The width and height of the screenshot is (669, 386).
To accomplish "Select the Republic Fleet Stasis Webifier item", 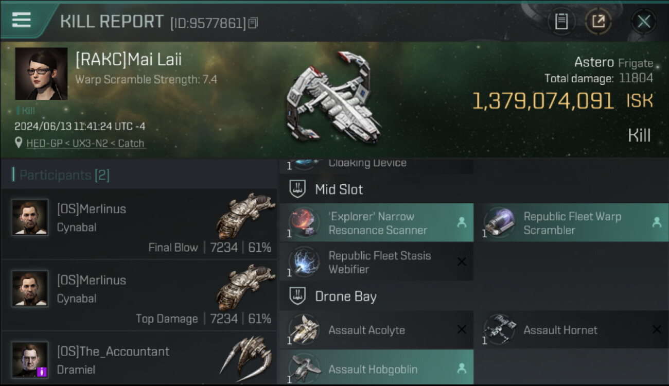I will click(377, 262).
